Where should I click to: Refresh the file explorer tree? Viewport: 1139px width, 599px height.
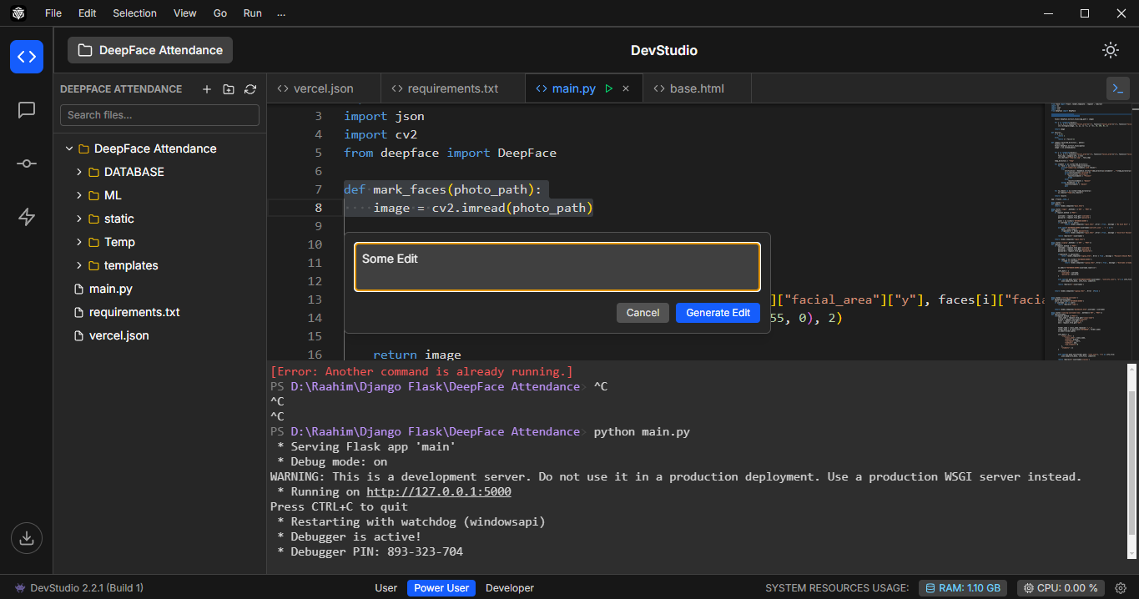(x=250, y=89)
